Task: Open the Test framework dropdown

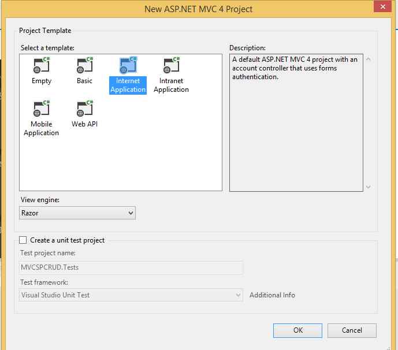Action: click(131, 295)
